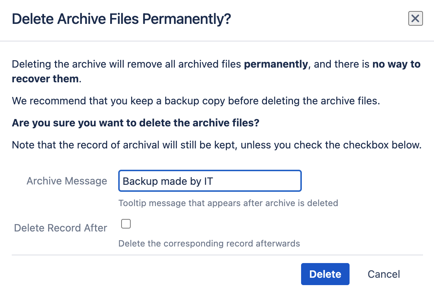Screen dimensions: 434x302
Task: Click the "Note that the record" sentence
Action: pyautogui.click(x=216, y=145)
